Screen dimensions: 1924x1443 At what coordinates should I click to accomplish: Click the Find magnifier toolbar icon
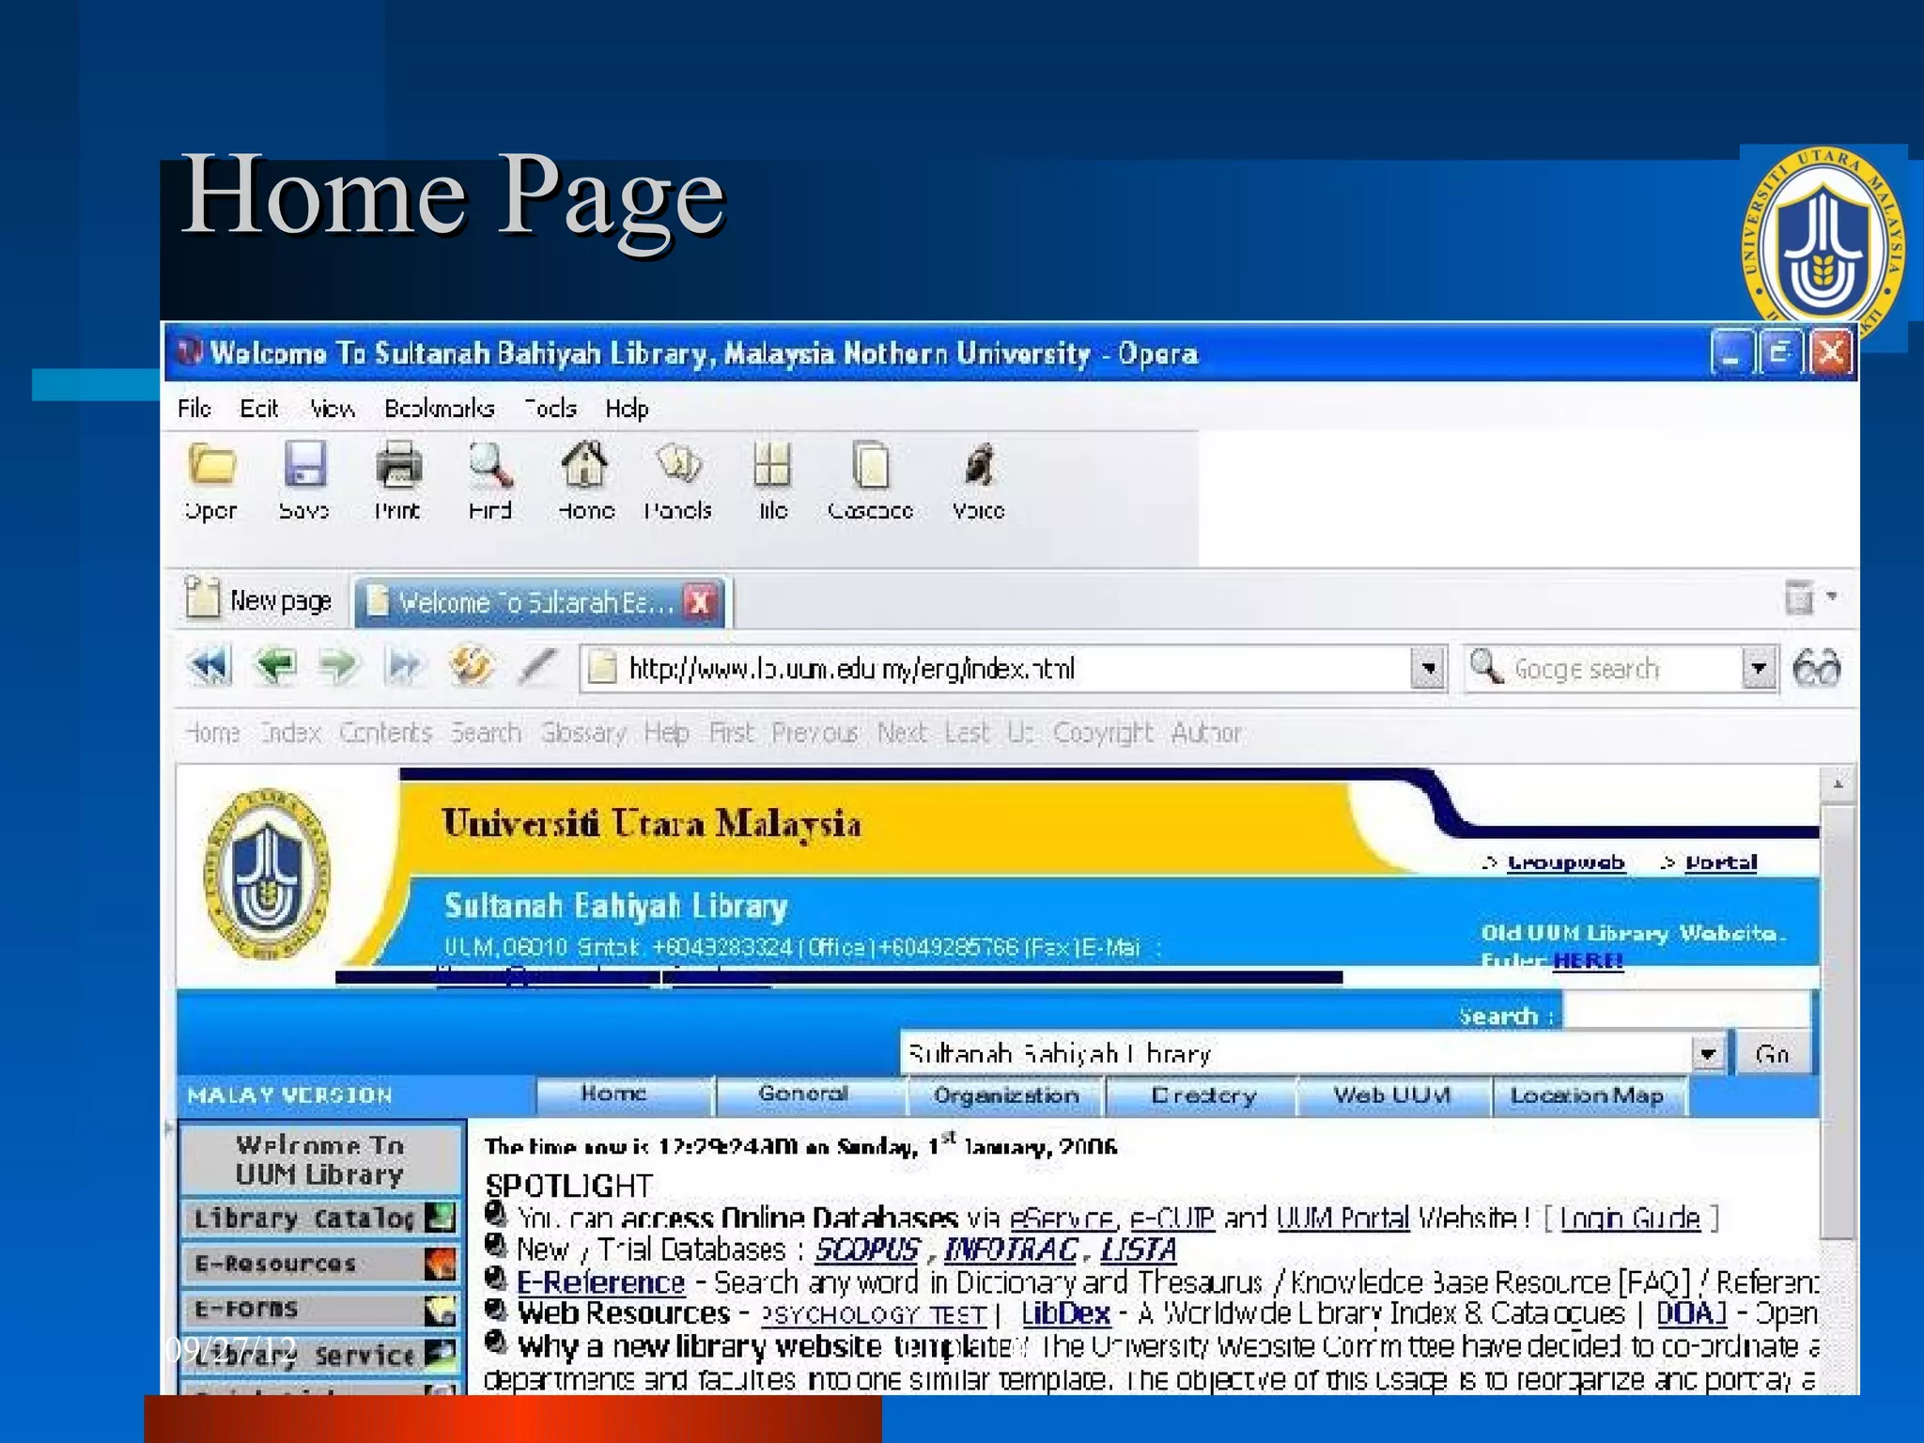(x=490, y=464)
